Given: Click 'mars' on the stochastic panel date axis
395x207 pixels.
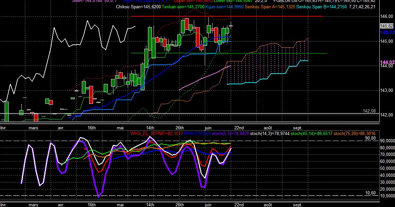Looking at the screenshot, I should point(33,205).
